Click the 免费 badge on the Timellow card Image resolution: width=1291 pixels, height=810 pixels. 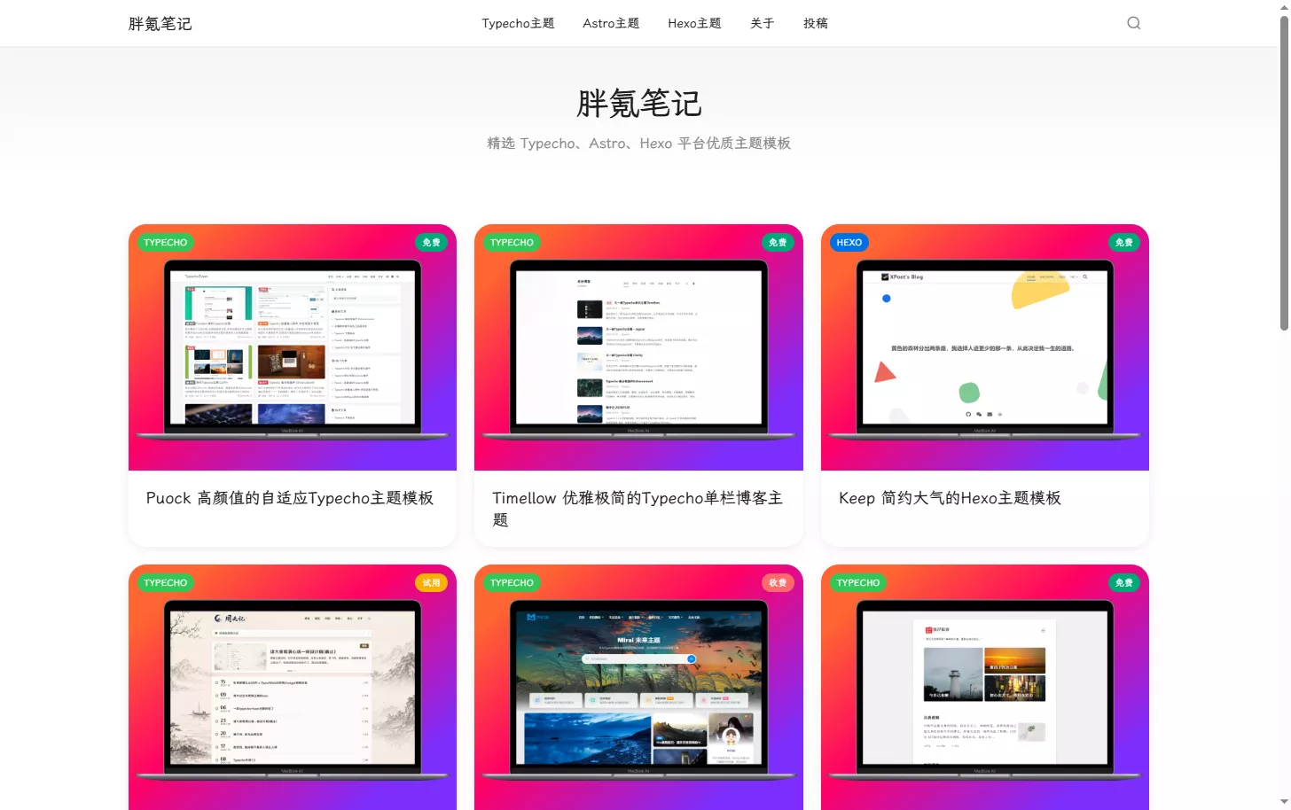point(778,242)
